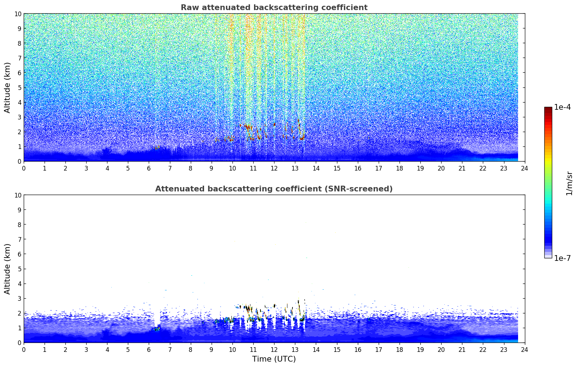This screenshot has width=577, height=367.
Task: Click time tick '15' under the SNR-screened plot
Action: tap(337, 349)
